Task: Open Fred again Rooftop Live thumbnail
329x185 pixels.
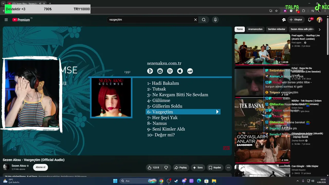Action: pyautogui.click(x=262, y=49)
